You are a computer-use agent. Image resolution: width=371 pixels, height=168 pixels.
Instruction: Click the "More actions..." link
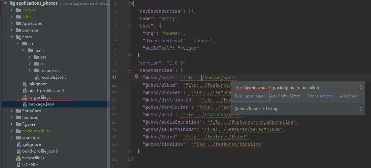pyautogui.click(x=322, y=96)
